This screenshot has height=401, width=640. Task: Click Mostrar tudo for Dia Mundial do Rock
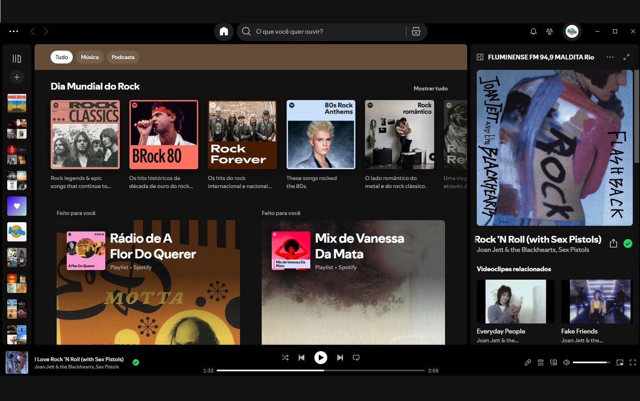click(431, 88)
